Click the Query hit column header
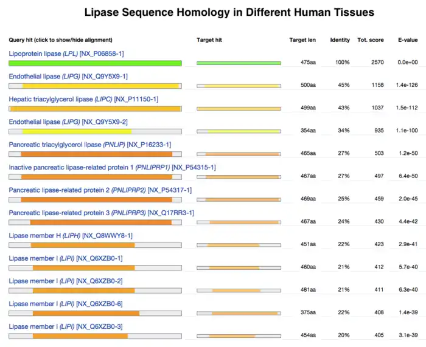This screenshot has height=347, width=426. [60, 40]
